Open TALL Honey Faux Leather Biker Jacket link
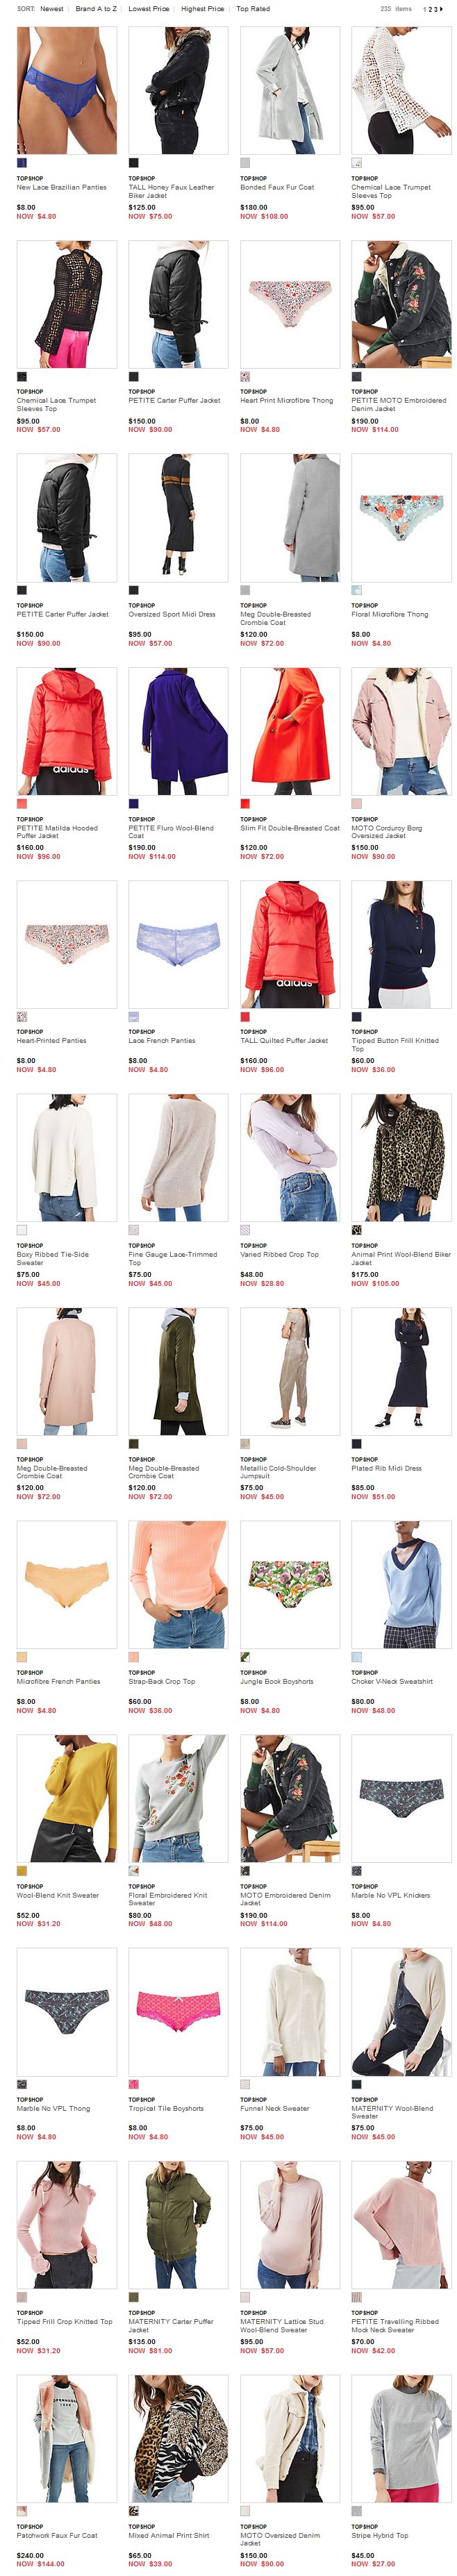This screenshot has height=2576, width=457. (171, 191)
